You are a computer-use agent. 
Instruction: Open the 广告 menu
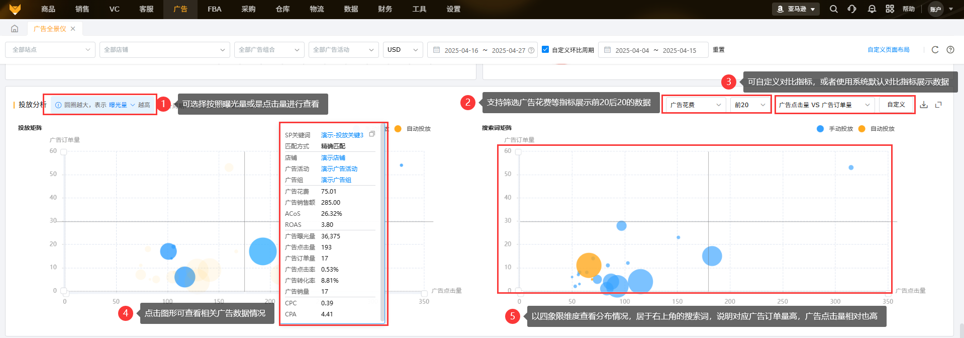pos(180,9)
